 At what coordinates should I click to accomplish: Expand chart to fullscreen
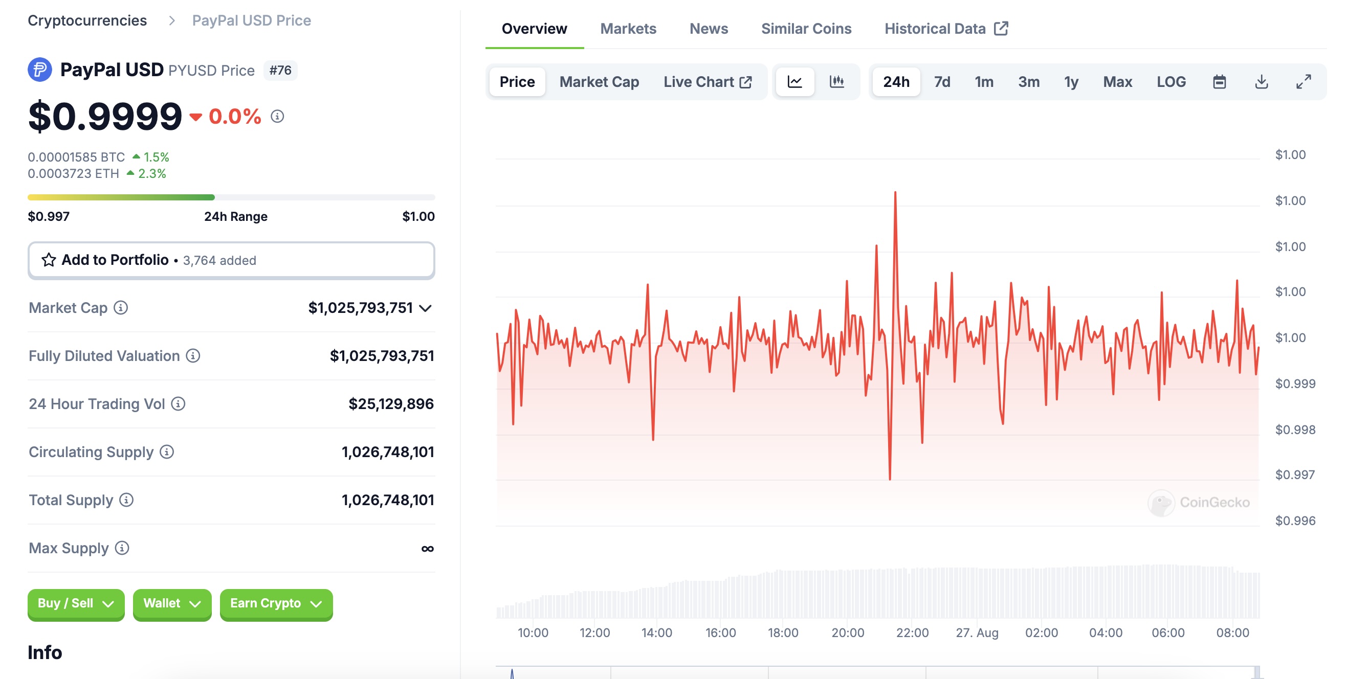tap(1303, 82)
